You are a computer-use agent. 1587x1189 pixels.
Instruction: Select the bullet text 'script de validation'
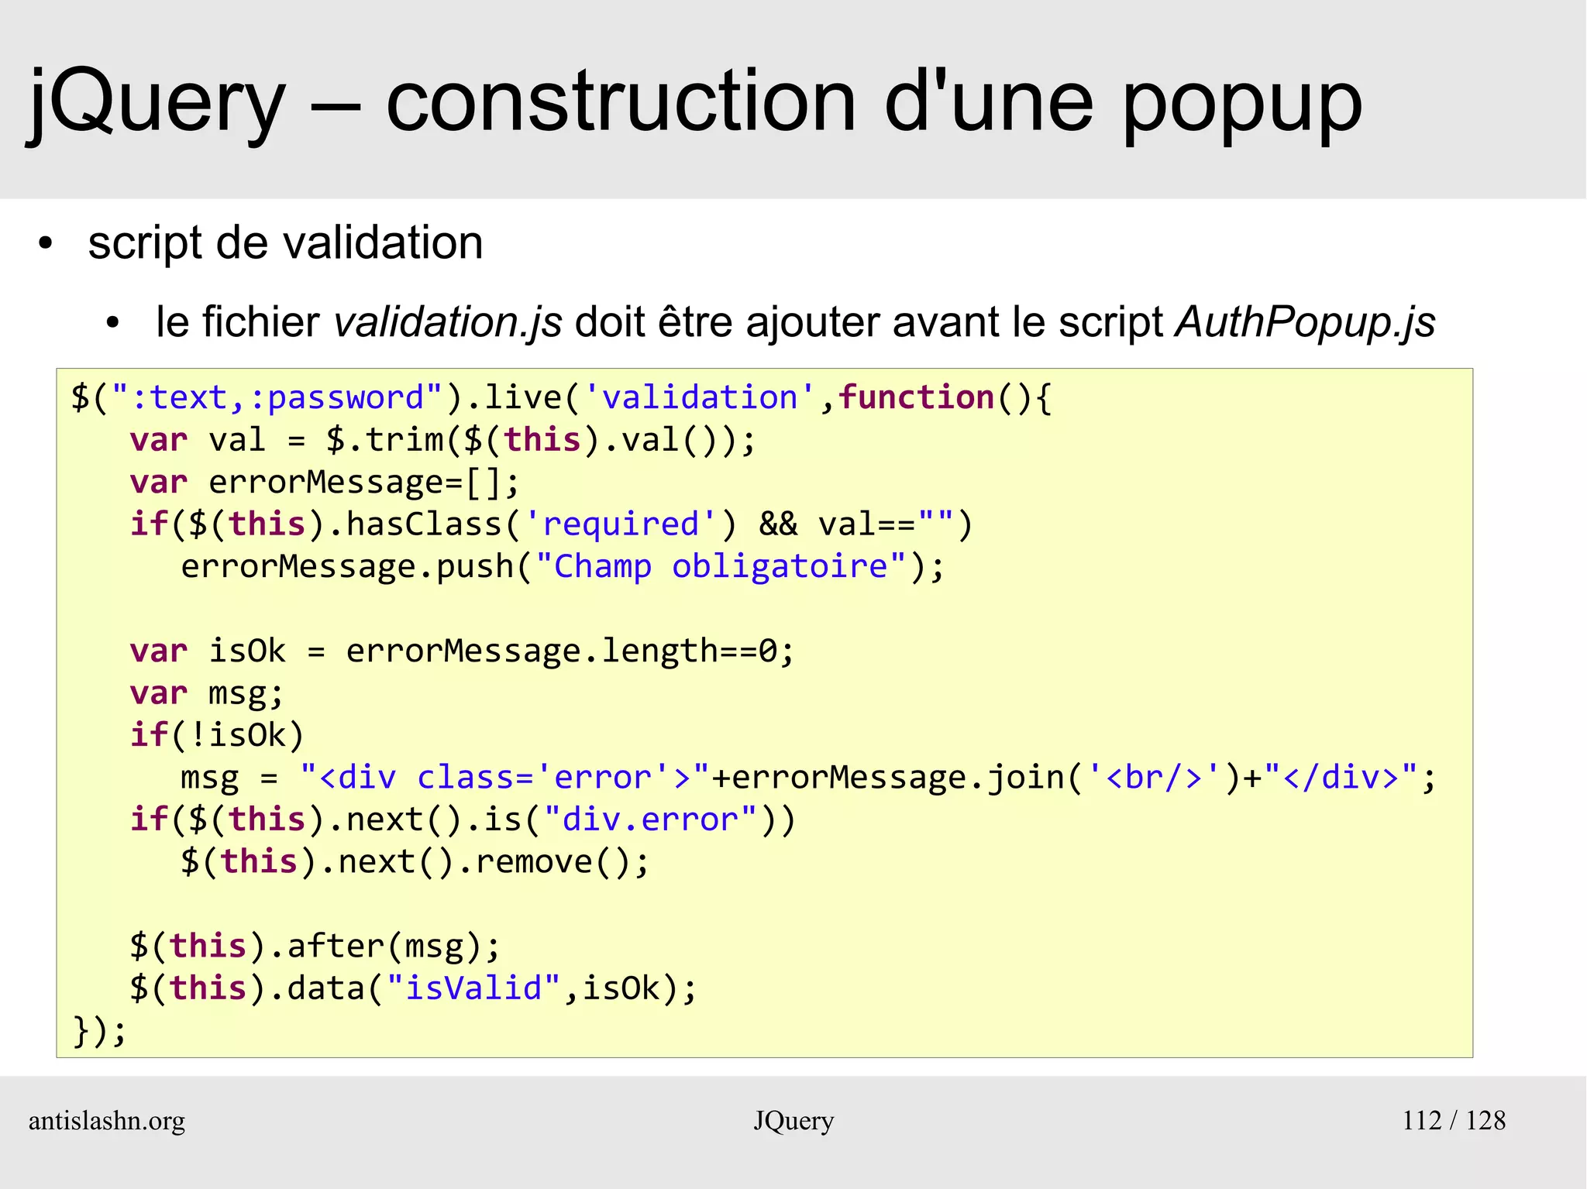pyautogui.click(x=285, y=242)
